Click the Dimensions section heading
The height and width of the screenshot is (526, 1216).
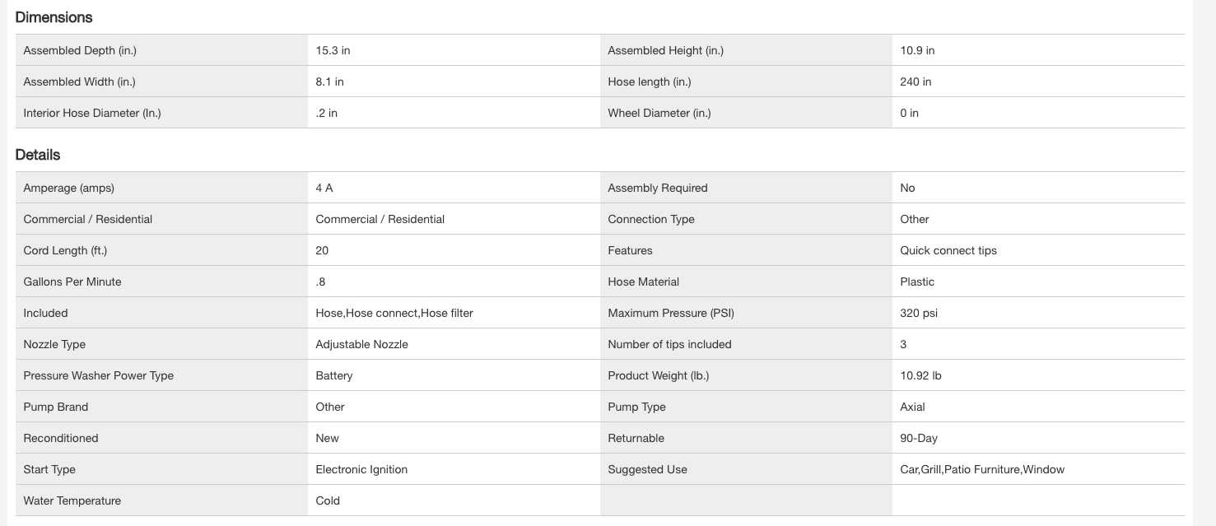[x=54, y=17]
